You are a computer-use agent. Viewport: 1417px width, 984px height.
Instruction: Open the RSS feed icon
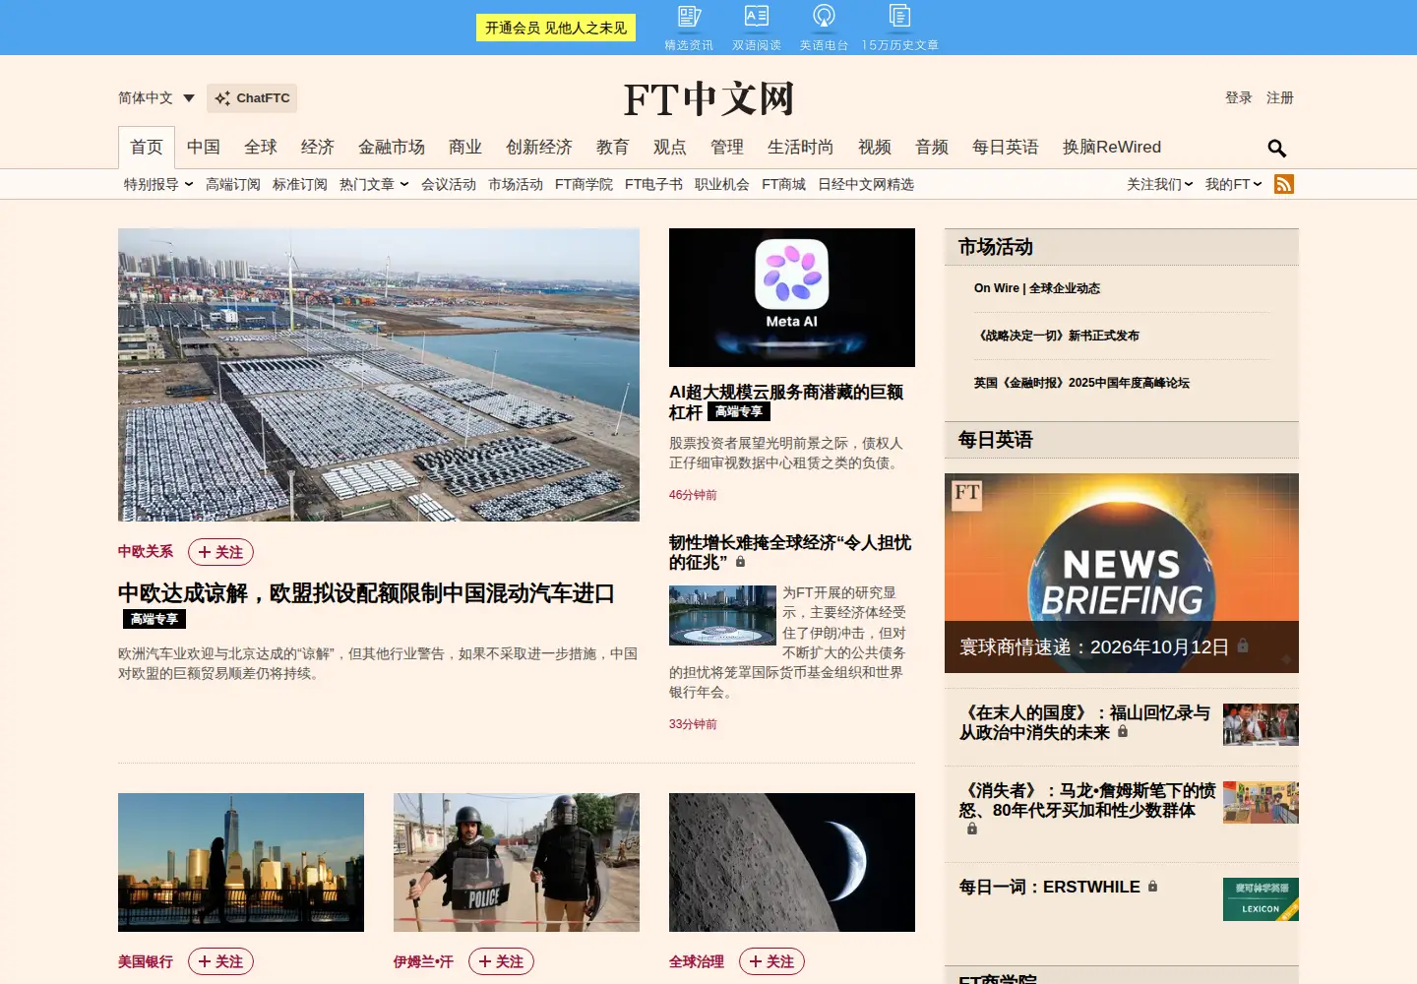[x=1284, y=184]
